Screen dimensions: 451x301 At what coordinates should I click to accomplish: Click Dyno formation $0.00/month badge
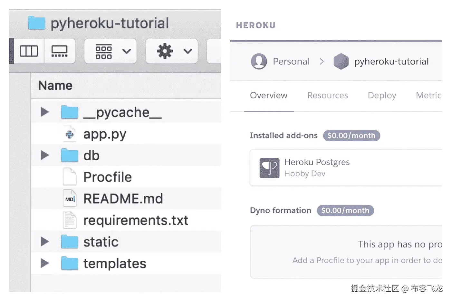point(345,211)
